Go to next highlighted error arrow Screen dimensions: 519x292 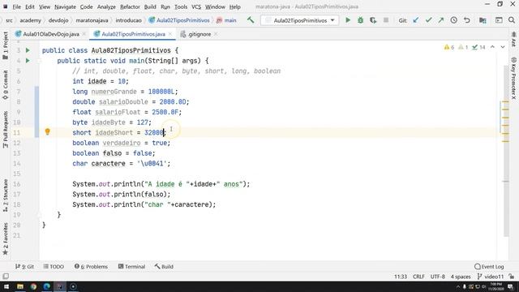click(503, 47)
